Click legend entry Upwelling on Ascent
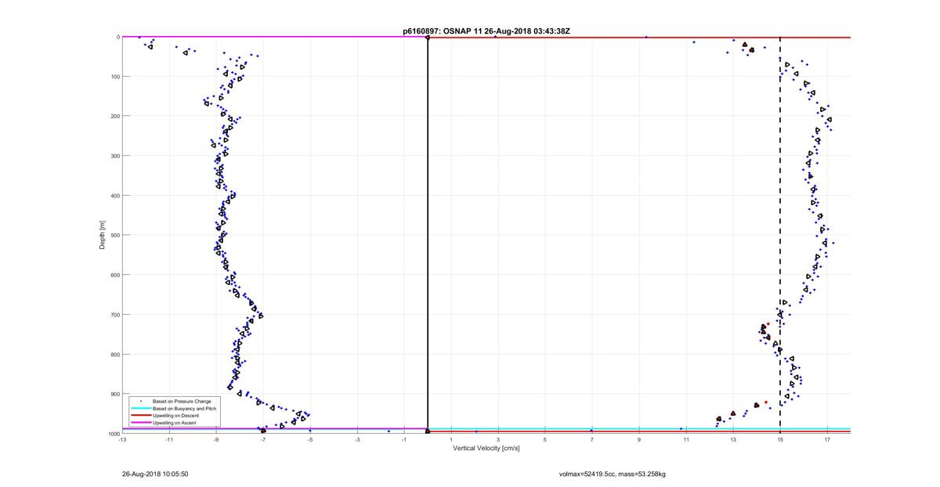Screen dimensions: 940x487 coord(175,423)
